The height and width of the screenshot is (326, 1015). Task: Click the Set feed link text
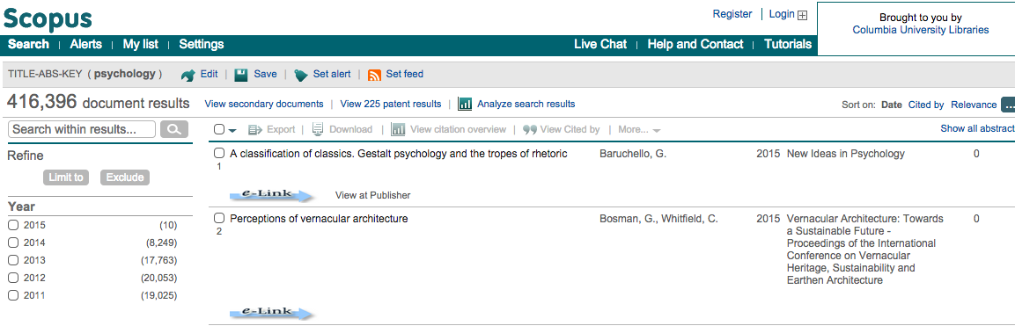pyautogui.click(x=405, y=74)
